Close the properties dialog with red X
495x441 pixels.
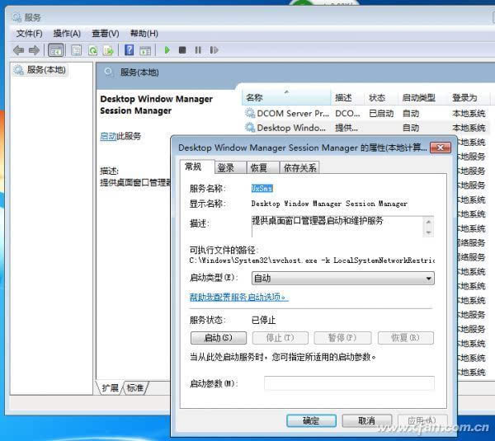(441, 148)
